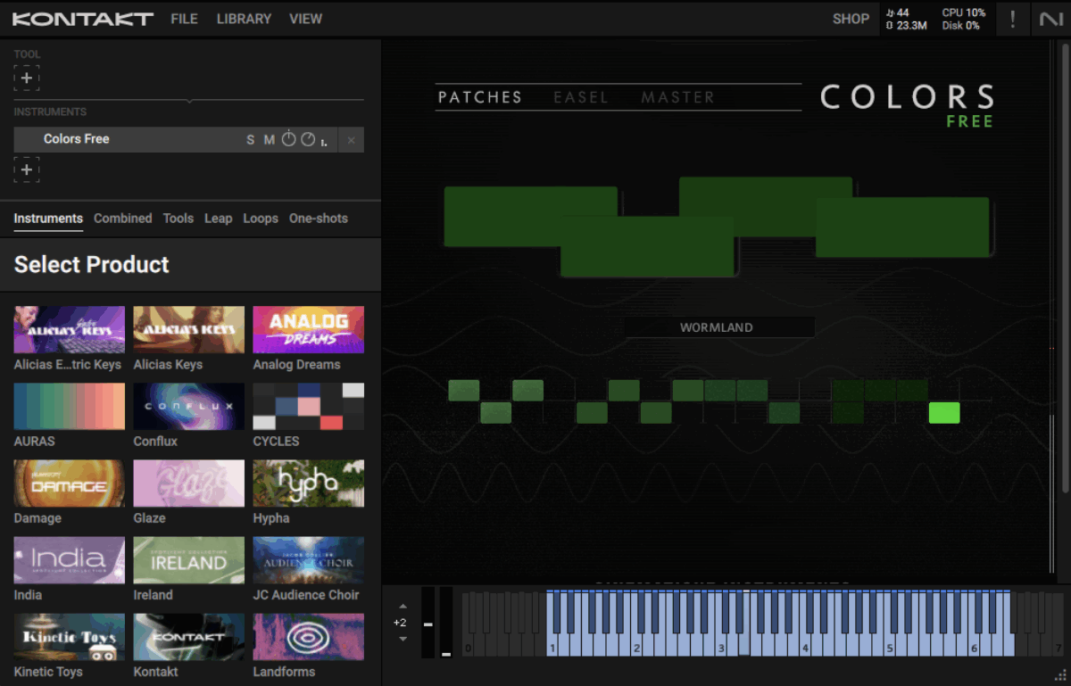Viewport: 1071px width, 686px height.
Task: Click the modulation wheel strip
Action: click(446, 623)
